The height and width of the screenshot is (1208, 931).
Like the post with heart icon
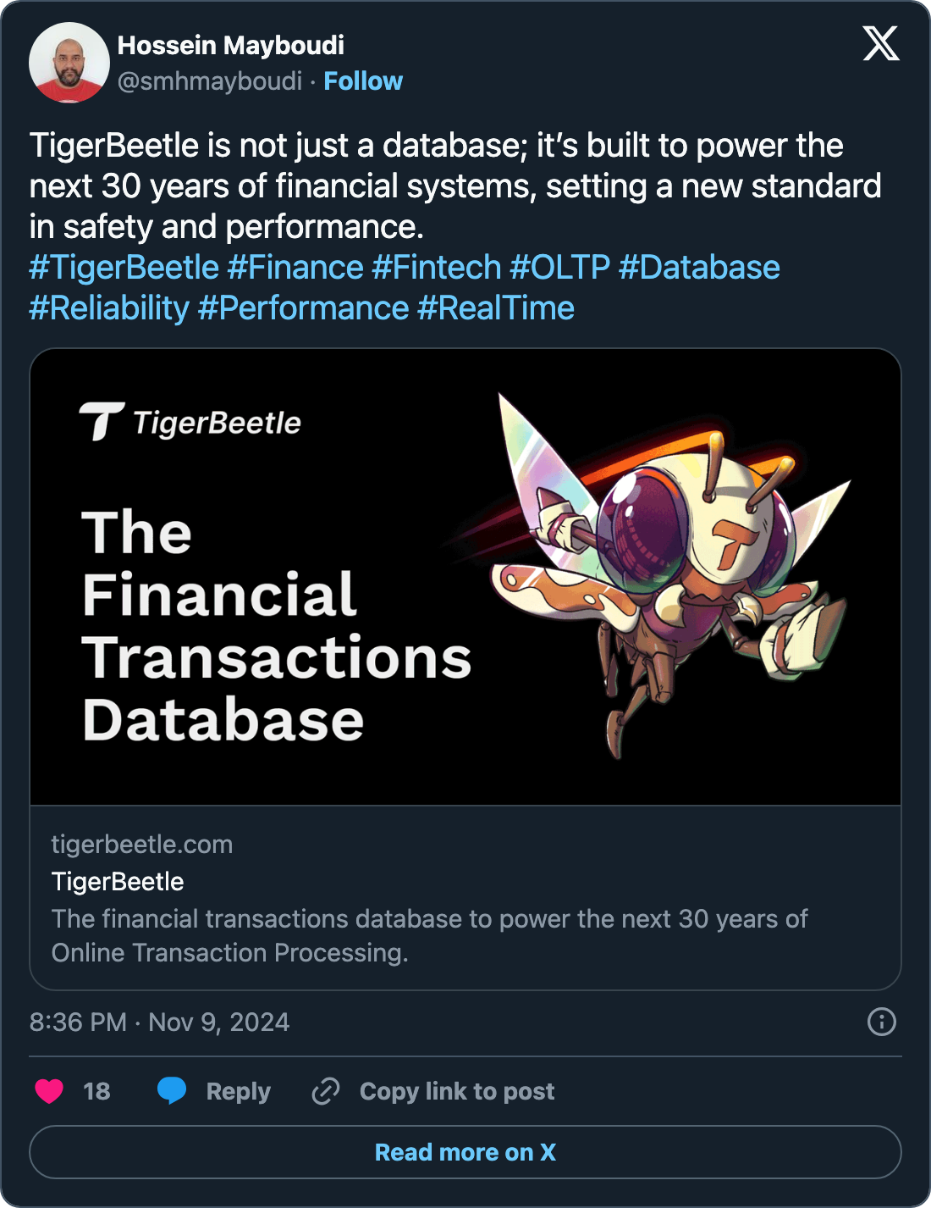49,1091
